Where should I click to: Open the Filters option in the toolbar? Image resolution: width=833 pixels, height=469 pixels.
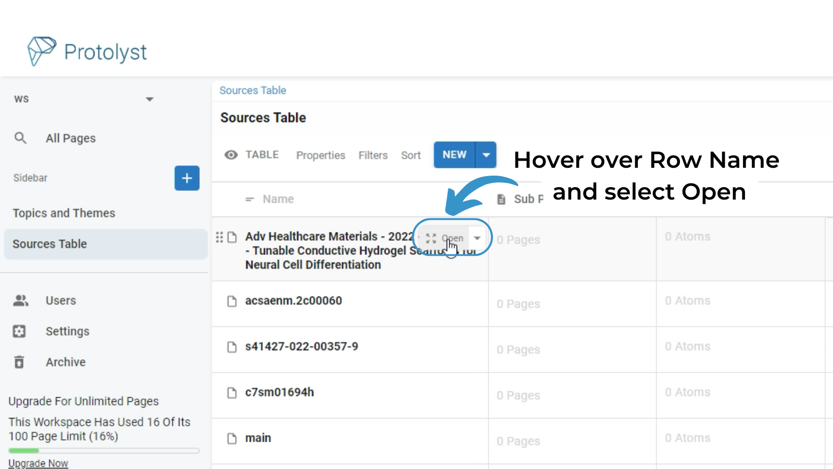point(373,155)
